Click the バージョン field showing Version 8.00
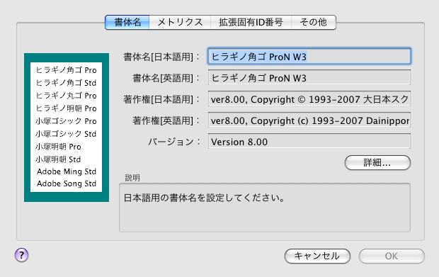 pos(309,142)
